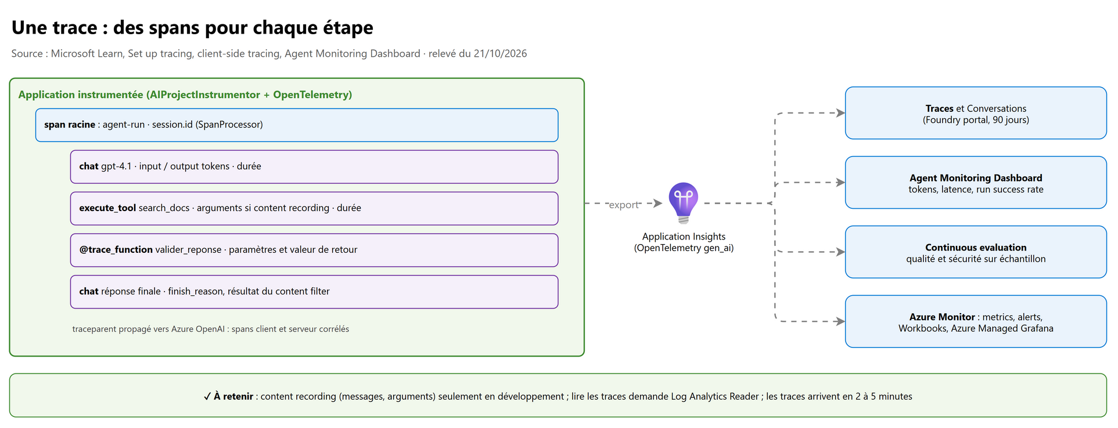Select the title "Une trace : des spans pour chaque étape"
Viewport: 1118px width, 428px height.
pyautogui.click(x=192, y=28)
